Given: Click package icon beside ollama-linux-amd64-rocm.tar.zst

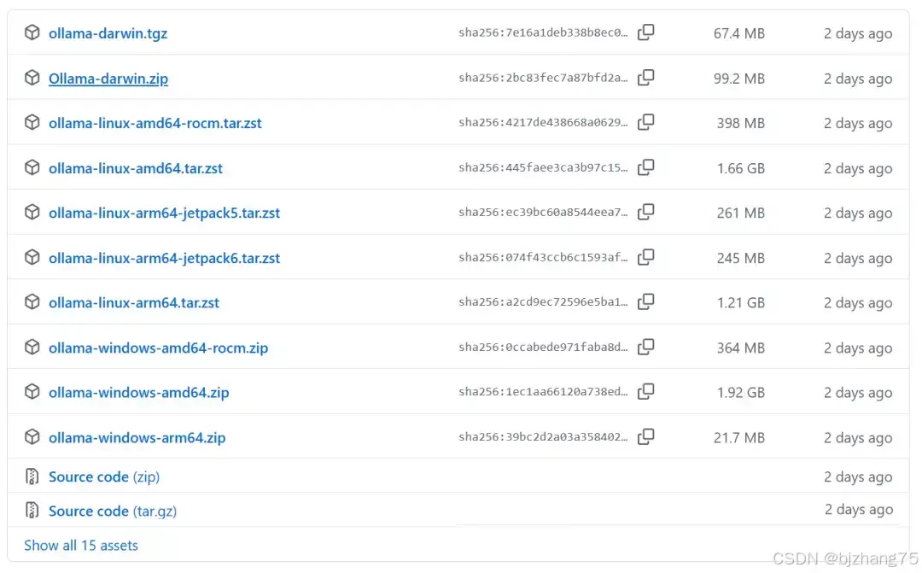Looking at the screenshot, I should (x=32, y=122).
